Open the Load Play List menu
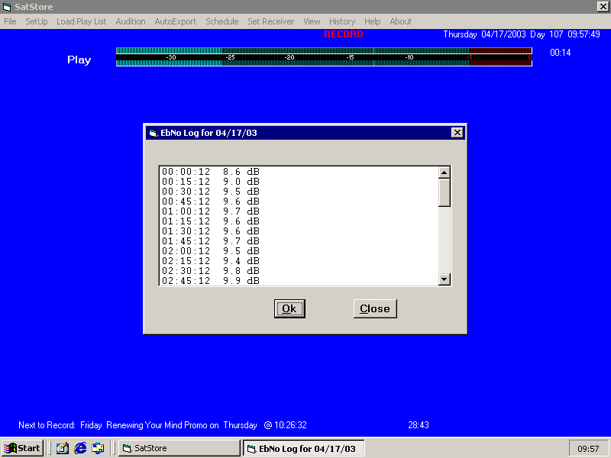The width and height of the screenshot is (611, 458). tap(81, 21)
